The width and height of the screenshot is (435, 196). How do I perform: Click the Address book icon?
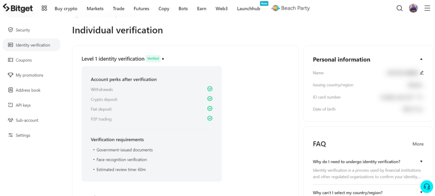coord(11,90)
